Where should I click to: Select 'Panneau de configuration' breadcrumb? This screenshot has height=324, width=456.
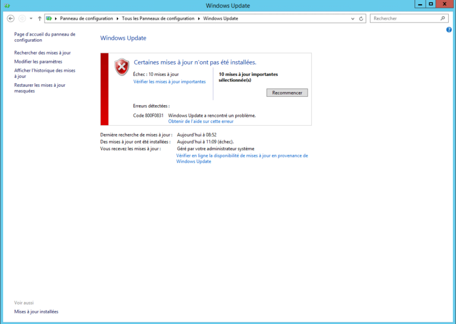coord(86,18)
